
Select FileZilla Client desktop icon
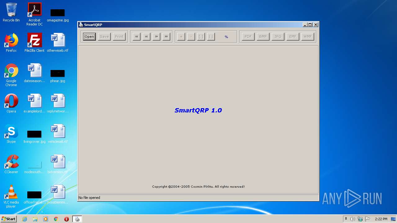pyautogui.click(x=34, y=43)
